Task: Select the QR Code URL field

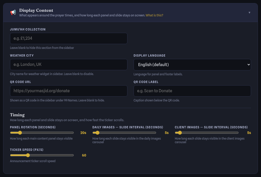Action: click(x=69, y=91)
